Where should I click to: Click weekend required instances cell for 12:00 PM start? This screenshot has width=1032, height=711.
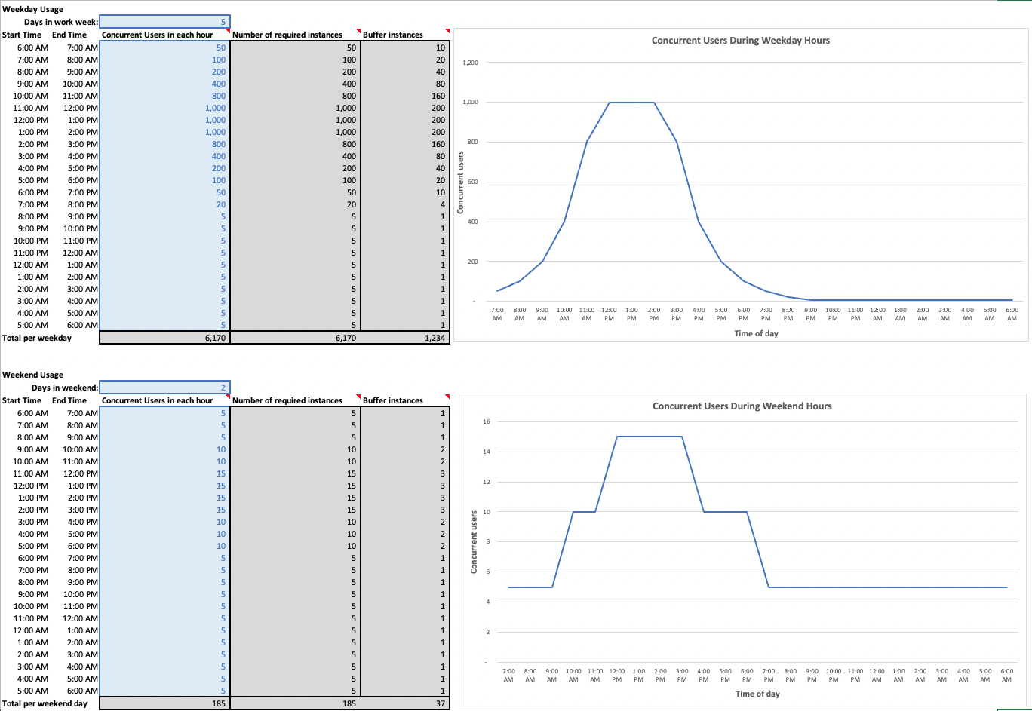pyautogui.click(x=296, y=486)
